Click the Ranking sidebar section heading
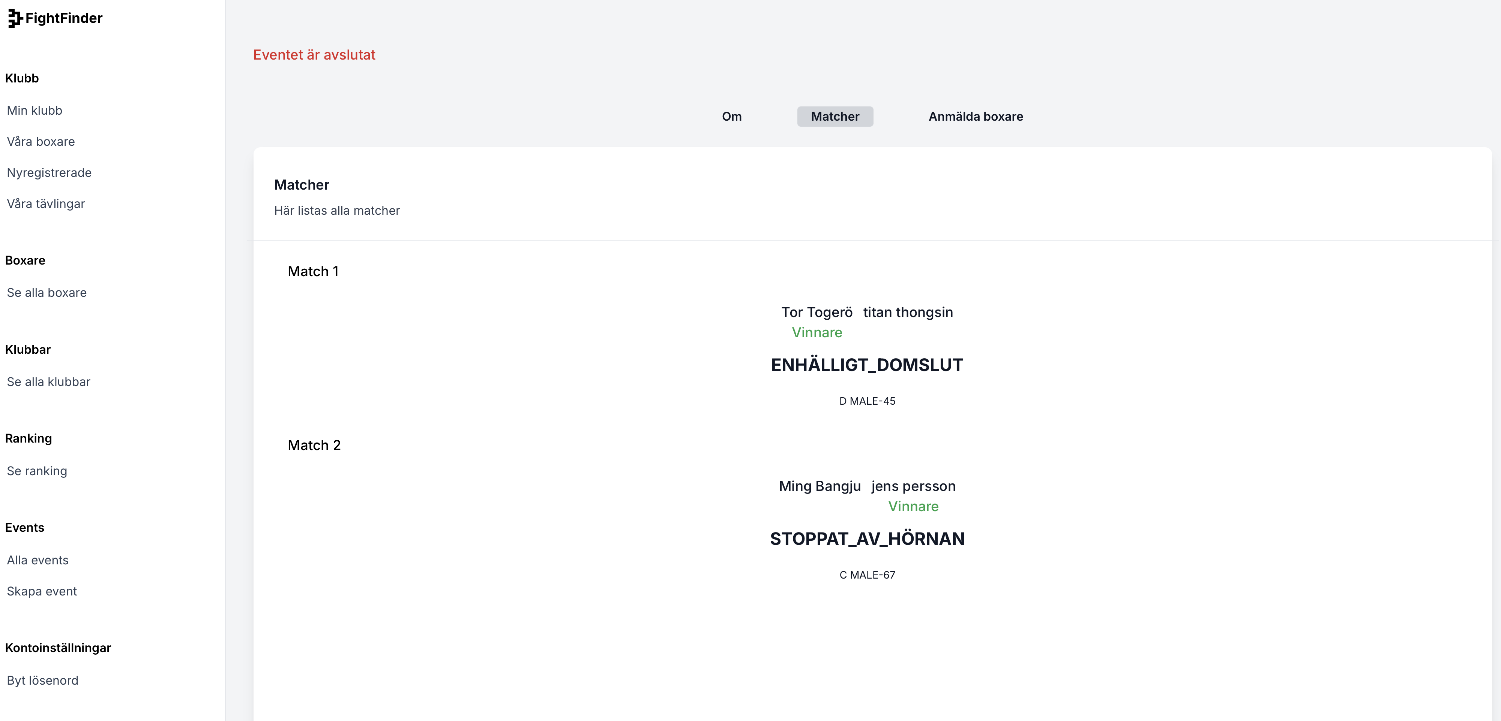Image resolution: width=1501 pixels, height=721 pixels. tap(29, 438)
